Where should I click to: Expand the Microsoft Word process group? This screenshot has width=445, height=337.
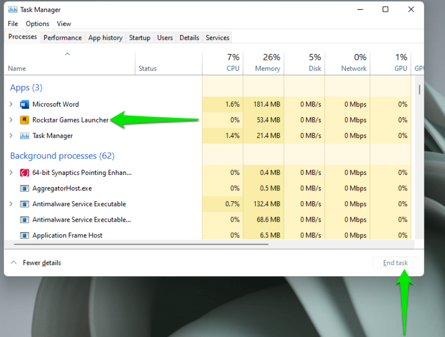[11, 104]
